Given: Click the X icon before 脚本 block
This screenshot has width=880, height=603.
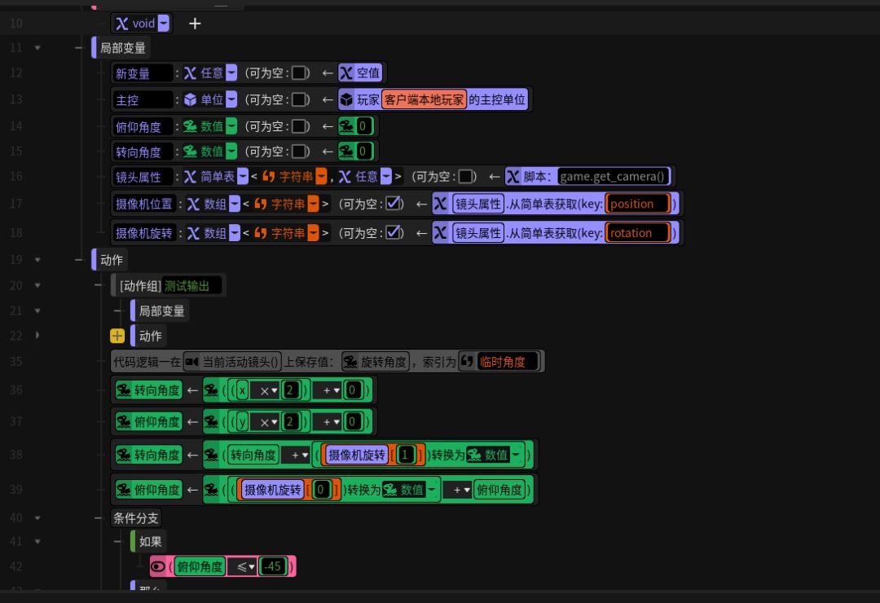Looking at the screenshot, I should [x=513, y=177].
